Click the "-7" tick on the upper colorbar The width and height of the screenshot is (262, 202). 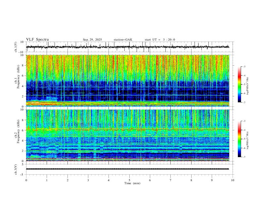(244, 103)
